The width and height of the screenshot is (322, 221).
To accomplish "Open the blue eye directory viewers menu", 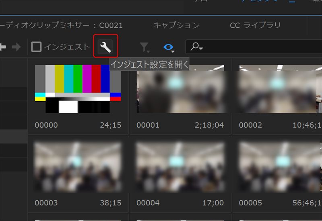I will (x=169, y=47).
